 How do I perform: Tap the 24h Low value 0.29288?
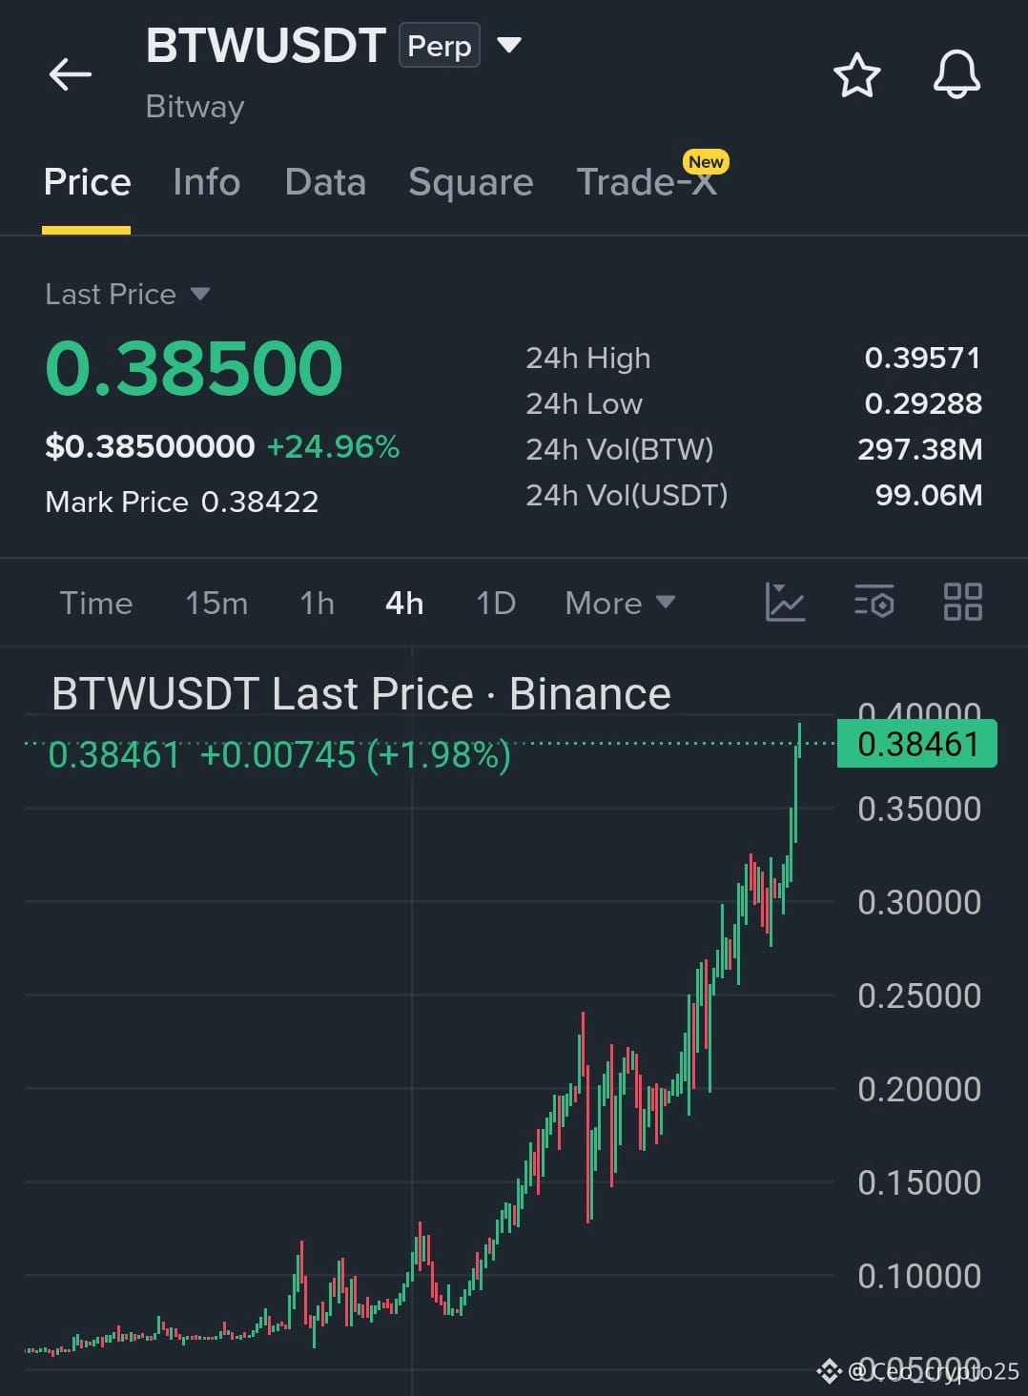coord(922,403)
